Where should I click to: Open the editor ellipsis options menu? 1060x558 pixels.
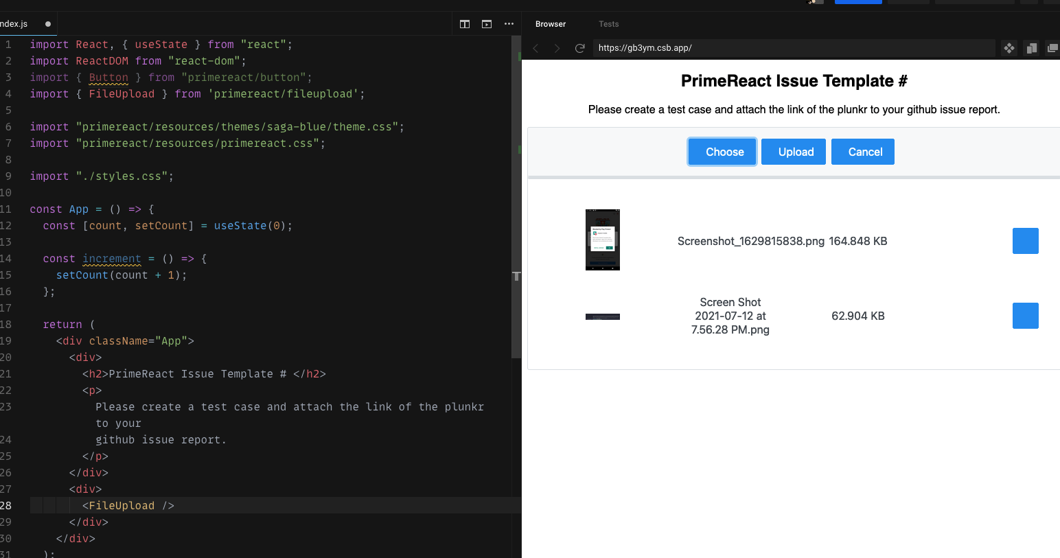pyautogui.click(x=509, y=23)
